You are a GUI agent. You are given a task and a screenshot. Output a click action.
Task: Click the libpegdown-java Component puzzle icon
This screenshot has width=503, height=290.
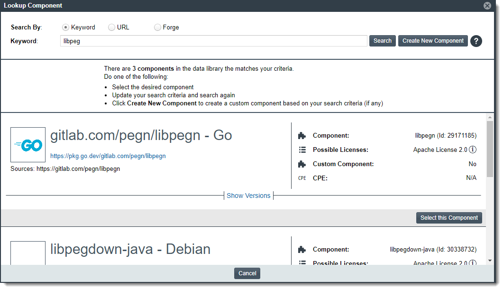pyautogui.click(x=302, y=250)
